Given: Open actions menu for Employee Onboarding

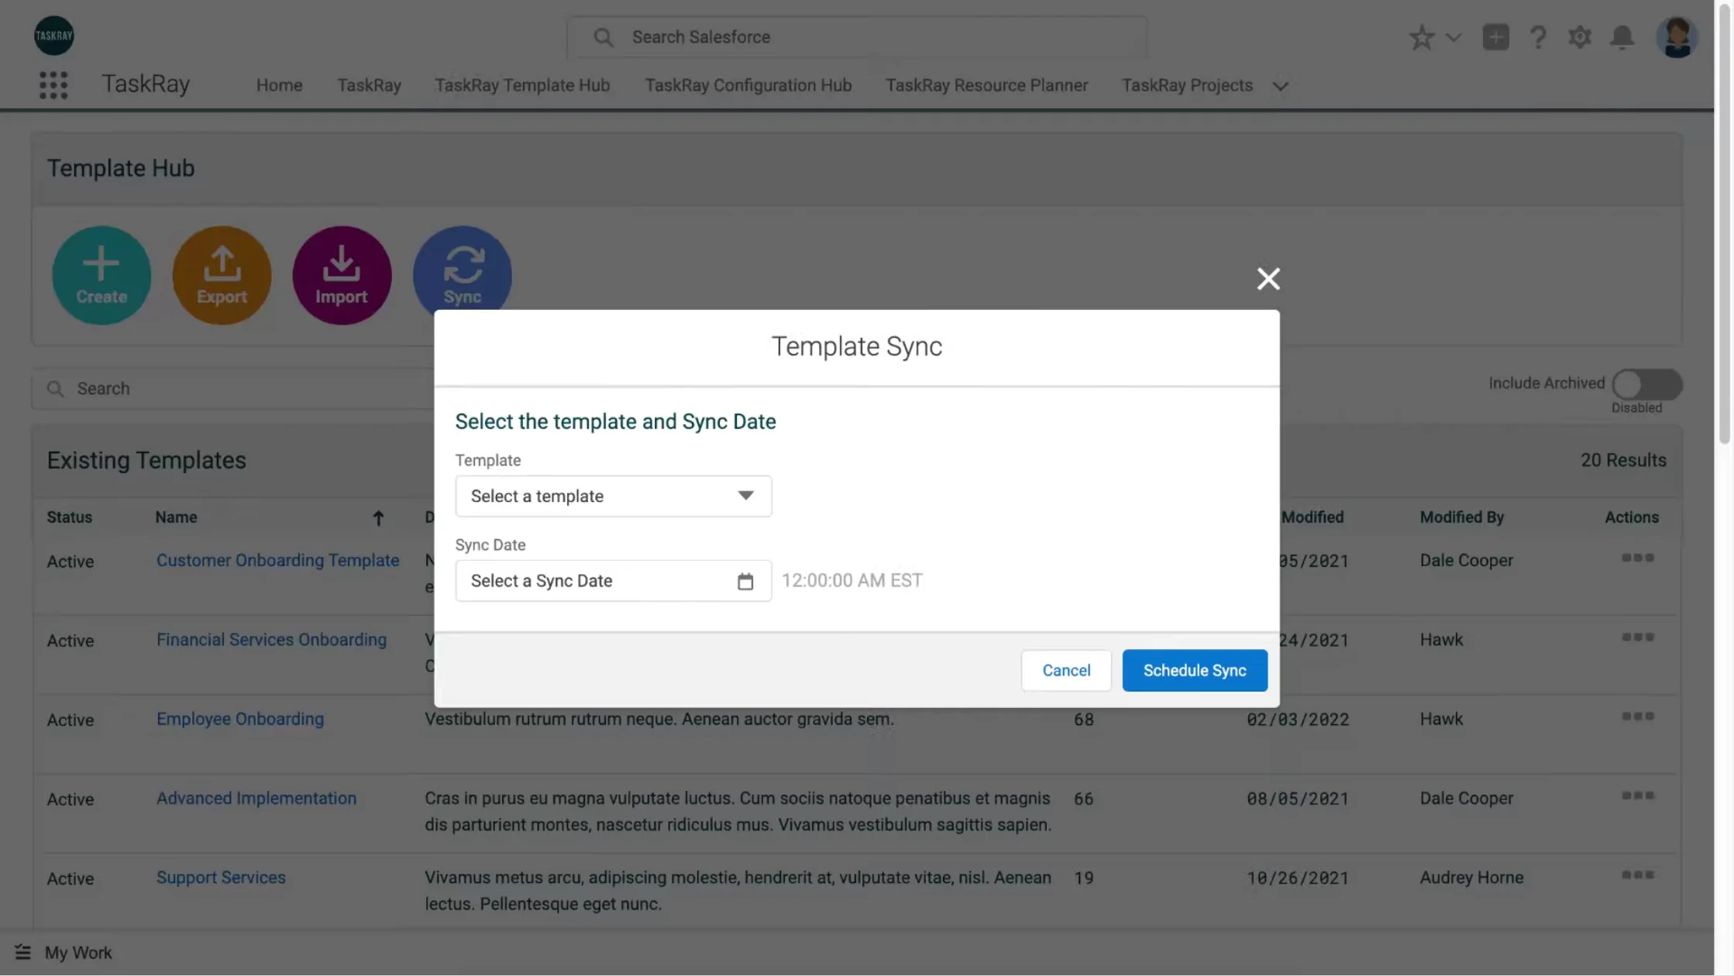Looking at the screenshot, I should [x=1638, y=717].
